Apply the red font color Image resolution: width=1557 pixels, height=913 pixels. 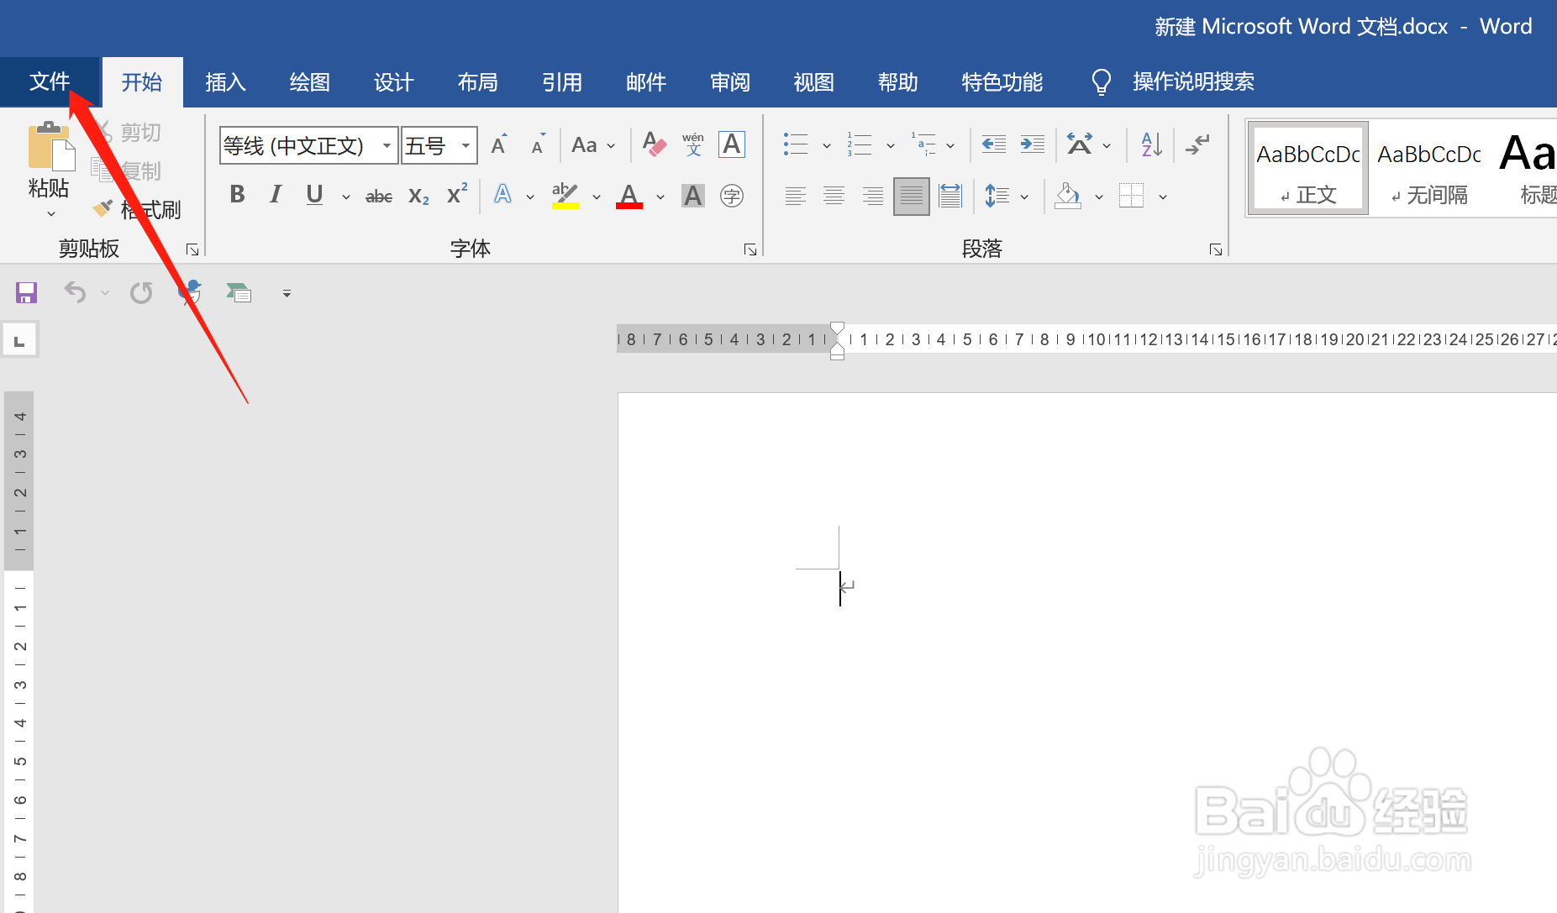[629, 196]
